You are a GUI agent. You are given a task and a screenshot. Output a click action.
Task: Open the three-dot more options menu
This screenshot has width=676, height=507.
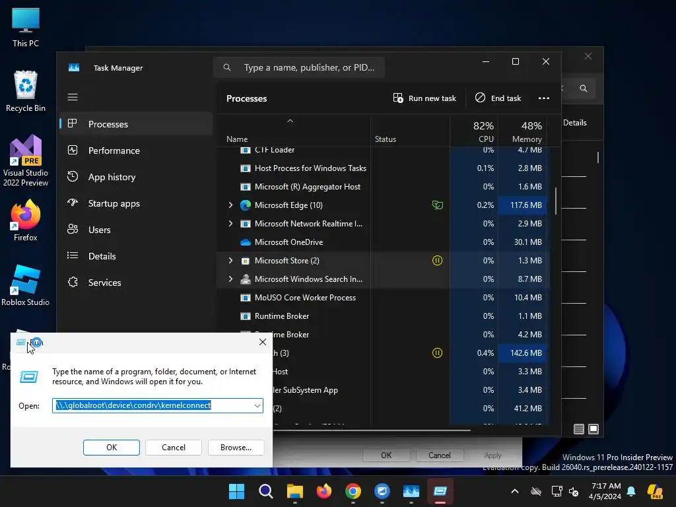(544, 98)
